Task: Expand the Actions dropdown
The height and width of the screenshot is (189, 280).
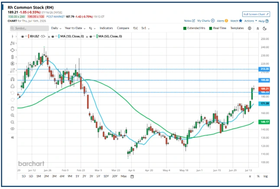Action: (251, 21)
